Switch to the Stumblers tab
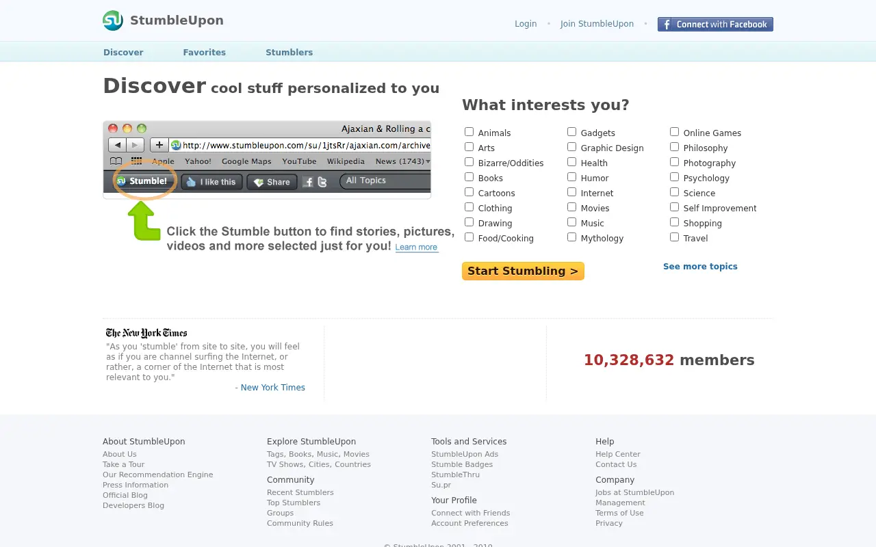Screen dimensions: 876x547 (289, 52)
